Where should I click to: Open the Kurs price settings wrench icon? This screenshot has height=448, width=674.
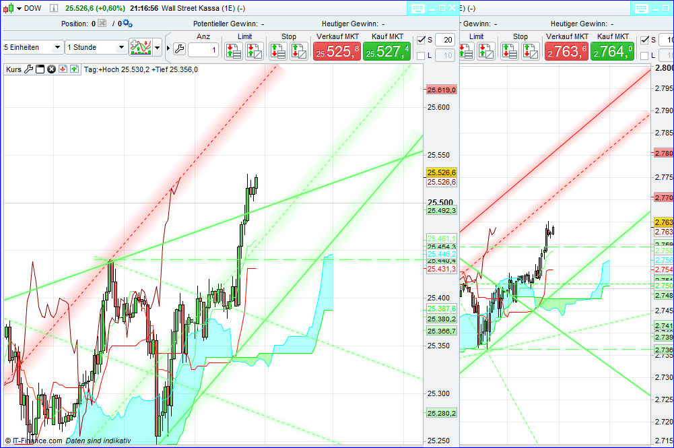point(28,68)
